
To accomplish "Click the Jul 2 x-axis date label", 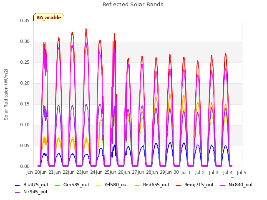I will coord(200,173).
